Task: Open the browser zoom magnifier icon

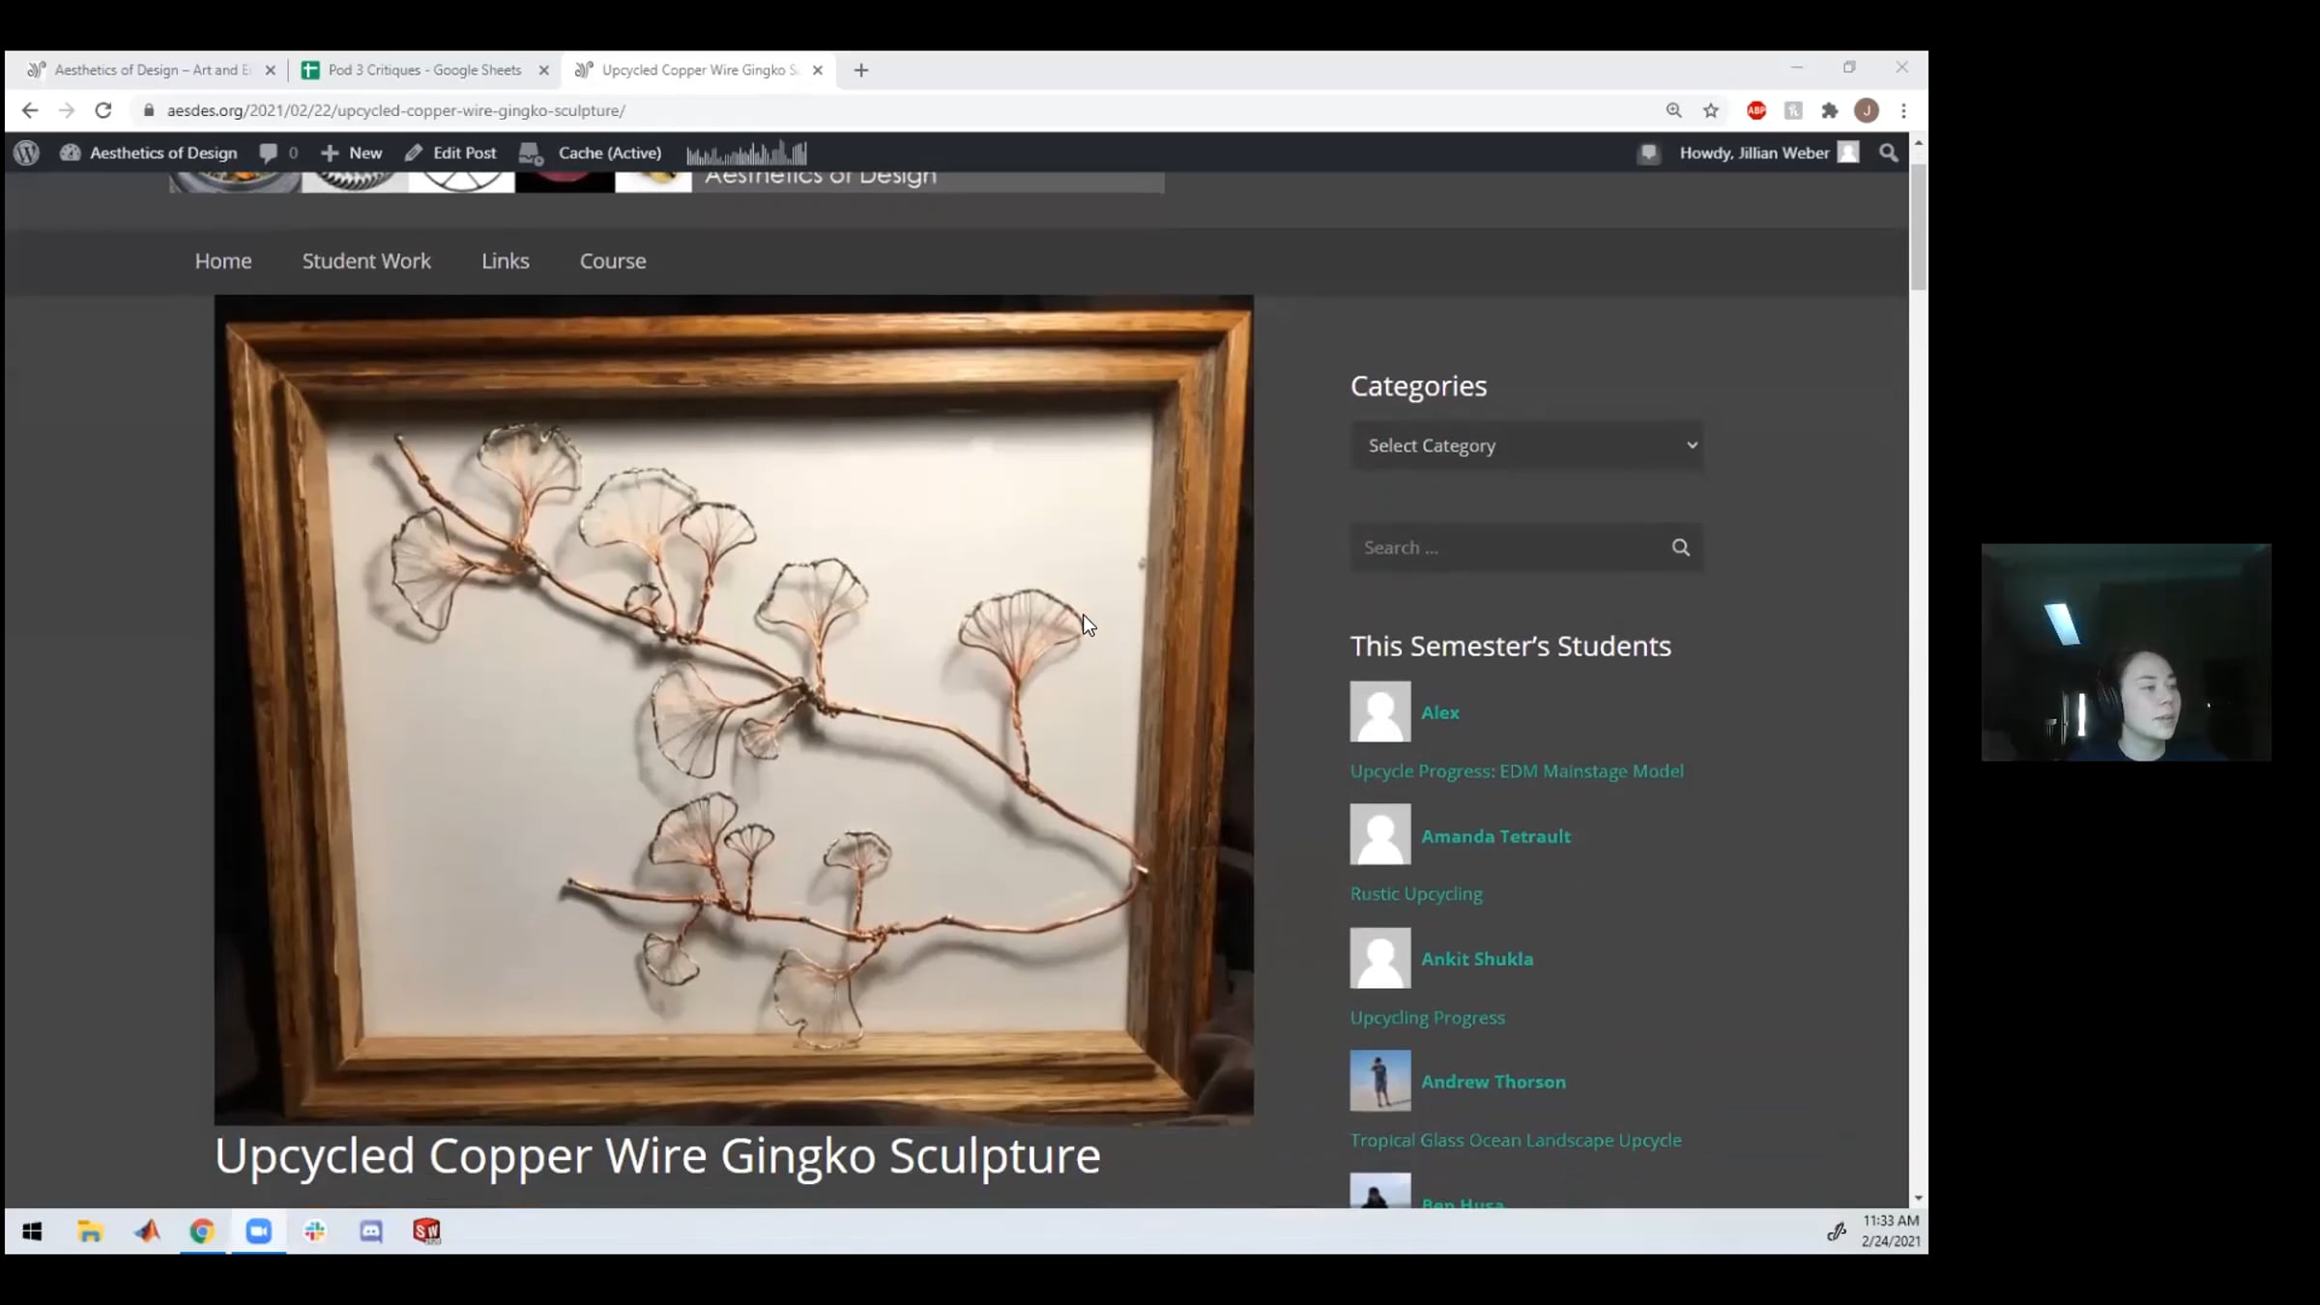Action: (x=1673, y=110)
